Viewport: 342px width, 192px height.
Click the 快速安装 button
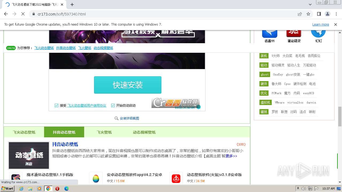pos(128,85)
